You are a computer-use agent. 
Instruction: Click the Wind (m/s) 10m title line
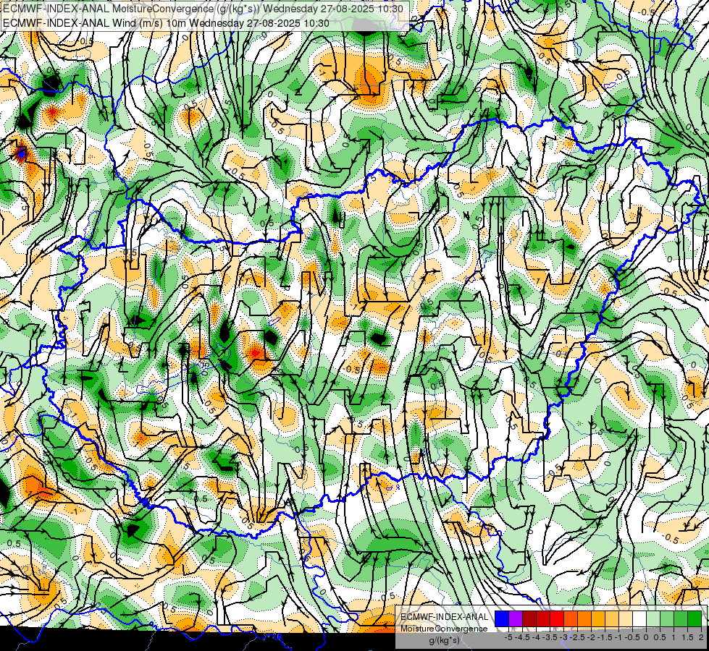(166, 23)
